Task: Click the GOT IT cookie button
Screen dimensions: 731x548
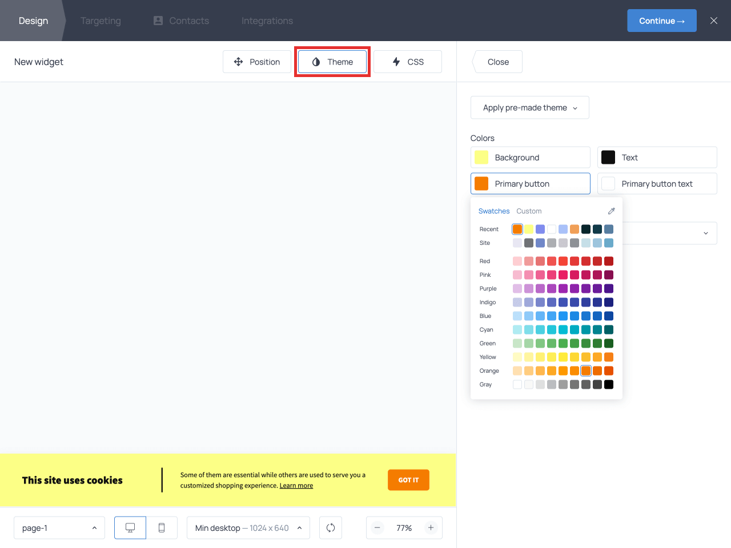Action: pos(408,480)
